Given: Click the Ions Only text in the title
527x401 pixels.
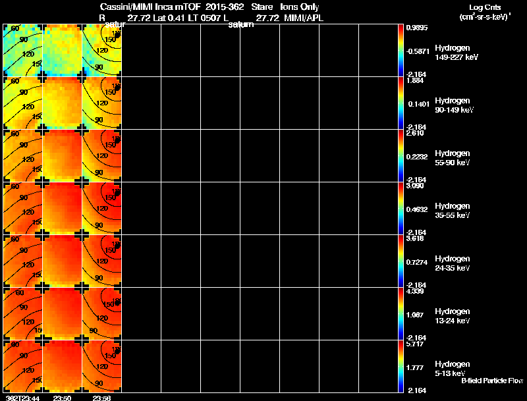Looking at the screenshot, I should tap(300, 7).
